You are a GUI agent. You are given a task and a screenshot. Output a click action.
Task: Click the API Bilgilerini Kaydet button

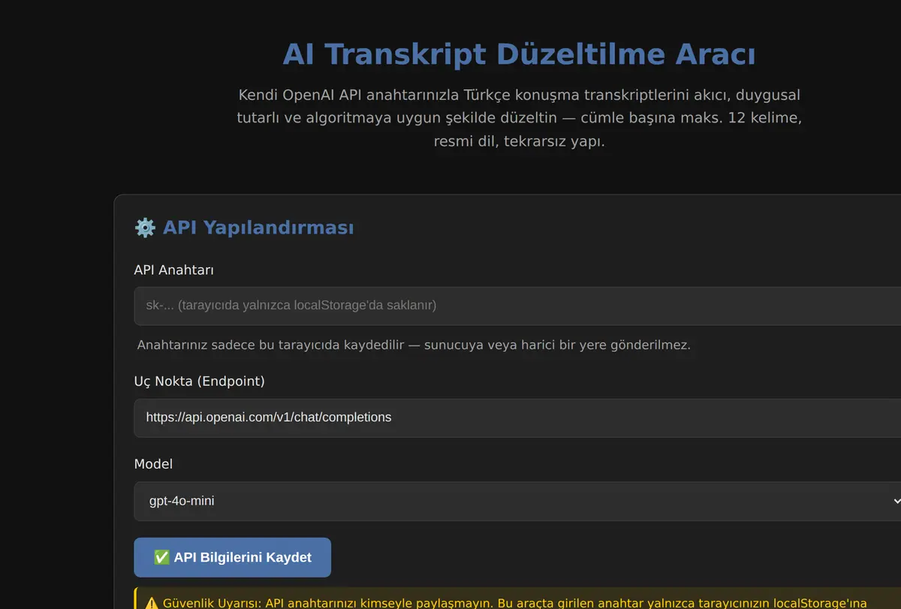tap(233, 557)
